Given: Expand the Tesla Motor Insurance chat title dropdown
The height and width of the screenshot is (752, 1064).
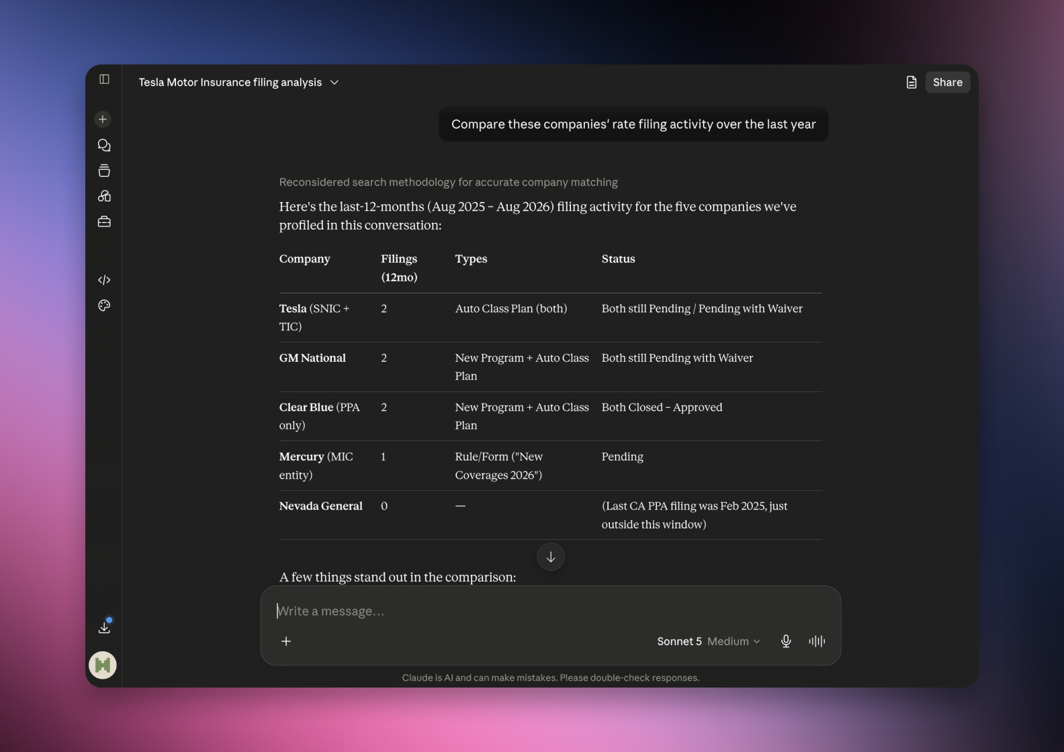Looking at the screenshot, I should click(239, 82).
